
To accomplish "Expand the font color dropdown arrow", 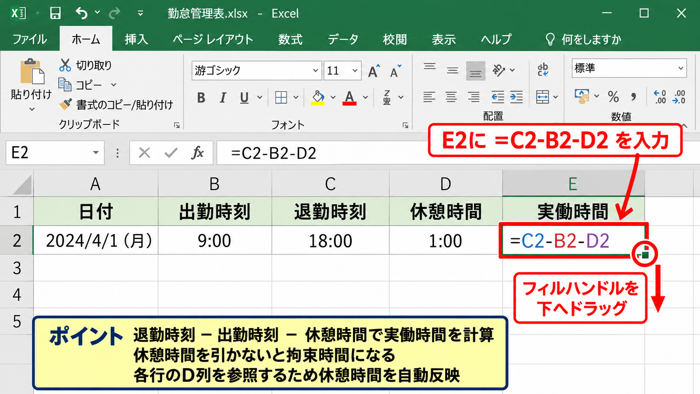I will 365,98.
